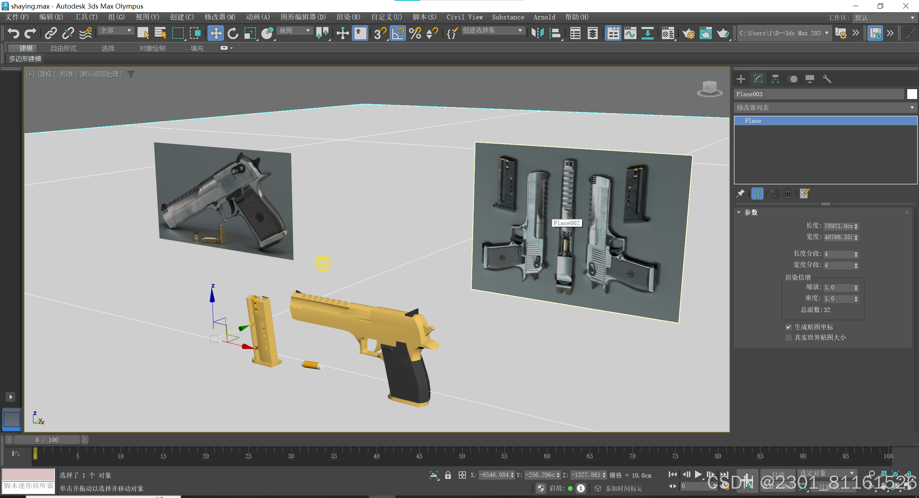The image size is (919, 498).
Task: Open the 修改器列表 dropdown
Action: click(825, 108)
